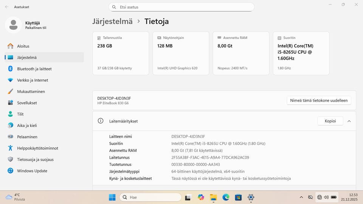Open the Asennettu RAM 8,00 Gt card

tap(241, 53)
